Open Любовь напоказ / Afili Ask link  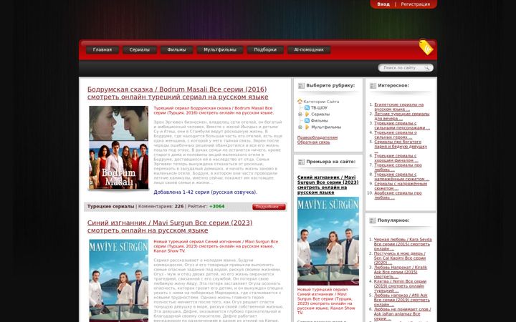[x=402, y=300]
